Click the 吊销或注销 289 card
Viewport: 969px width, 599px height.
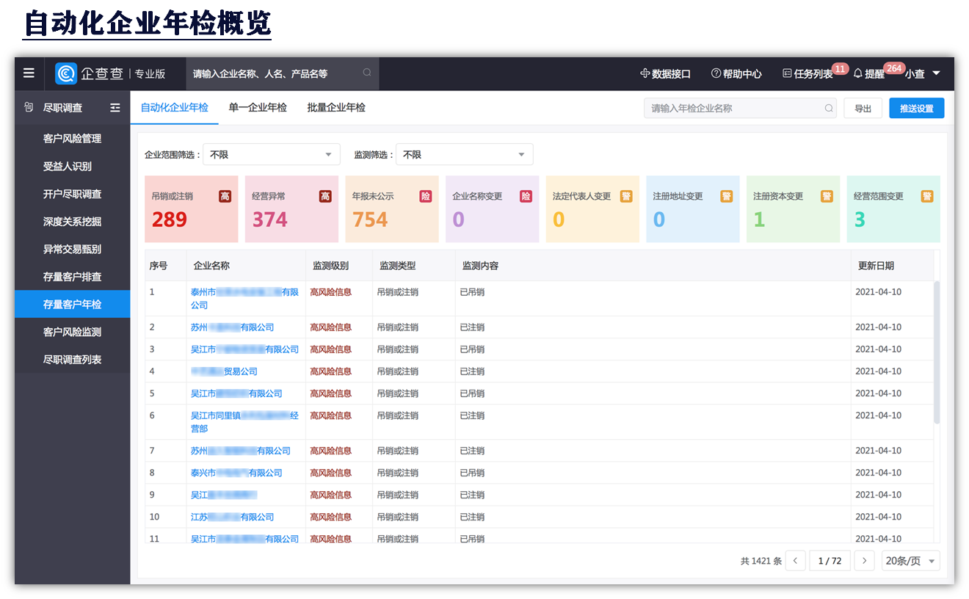coord(192,209)
